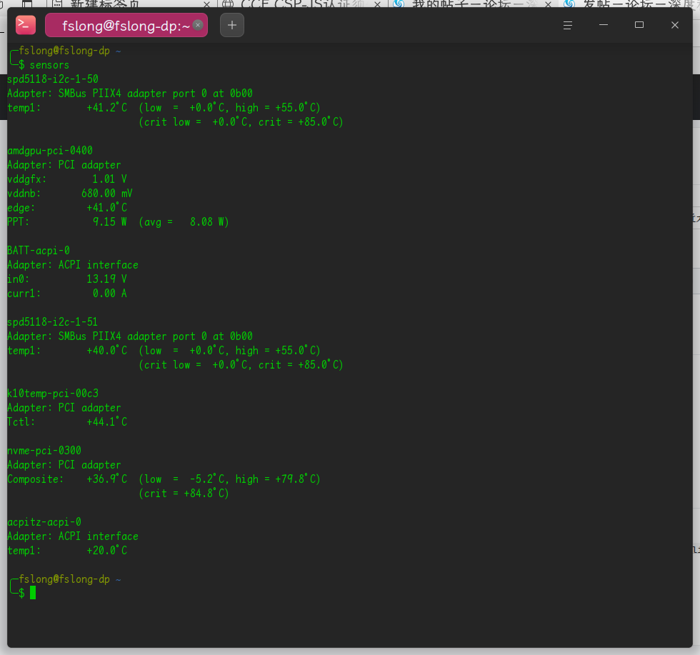Viewport: 700px width, 655px height.
Task: Click the 'nvme-pci-0300' device line
Action: click(x=44, y=451)
